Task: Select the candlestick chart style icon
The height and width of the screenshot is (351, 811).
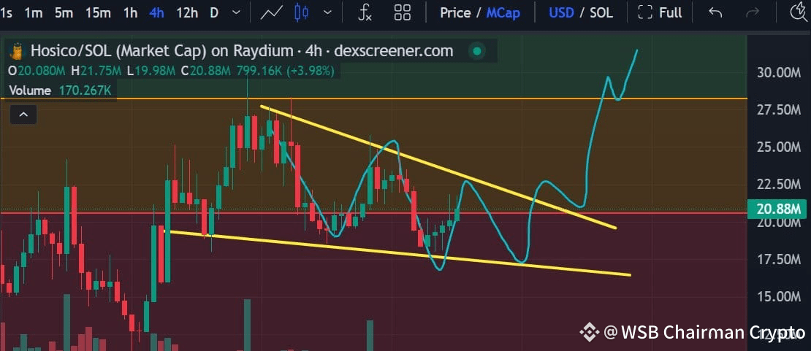Action: coord(301,13)
